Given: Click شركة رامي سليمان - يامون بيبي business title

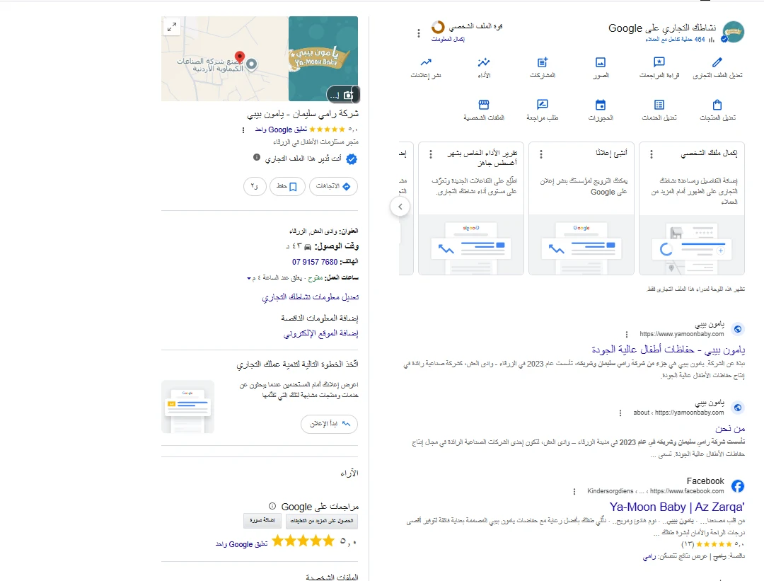Looking at the screenshot, I should tap(303, 113).
